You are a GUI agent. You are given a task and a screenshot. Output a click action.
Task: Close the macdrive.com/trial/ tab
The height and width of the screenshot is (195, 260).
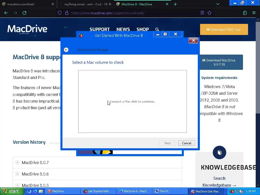[53, 4]
